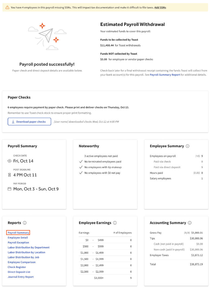Click the calendar icon beside the pay period dates

point(10,189)
